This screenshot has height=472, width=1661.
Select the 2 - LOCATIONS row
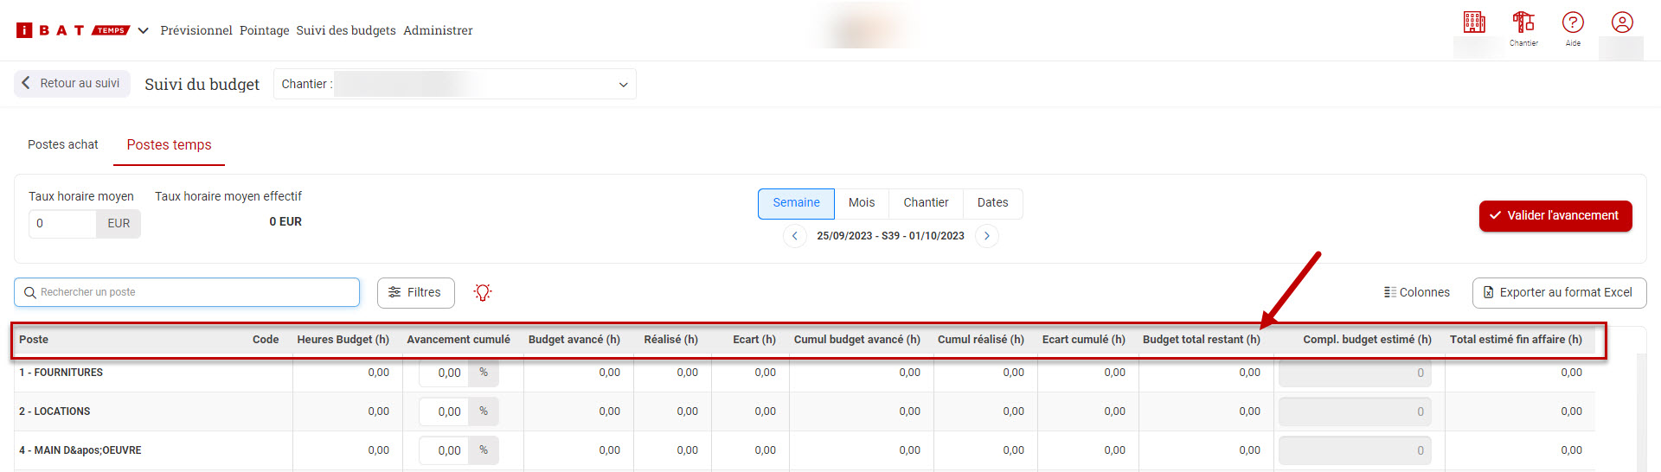click(805, 411)
